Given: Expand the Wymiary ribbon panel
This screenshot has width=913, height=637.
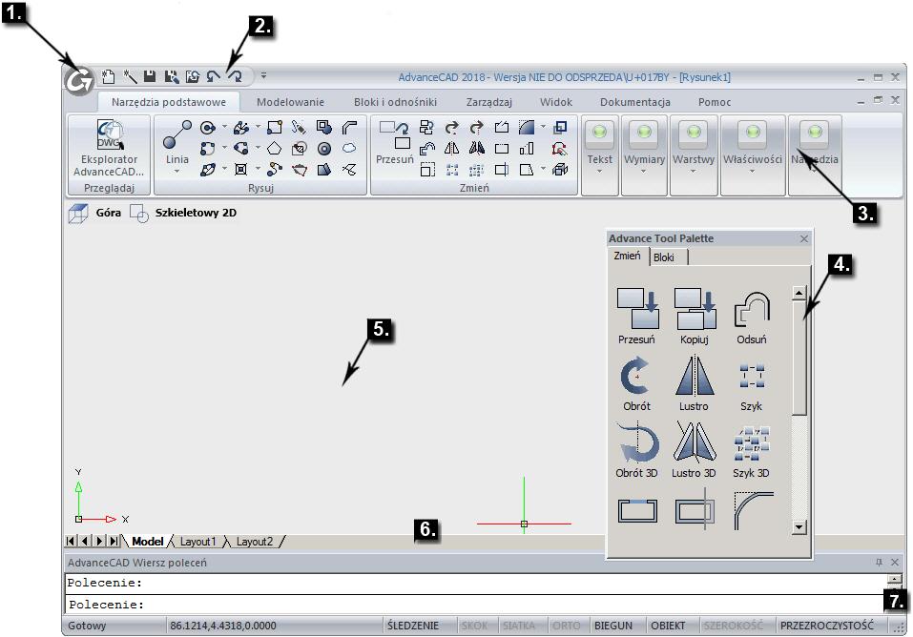Looking at the screenshot, I should 644,154.
